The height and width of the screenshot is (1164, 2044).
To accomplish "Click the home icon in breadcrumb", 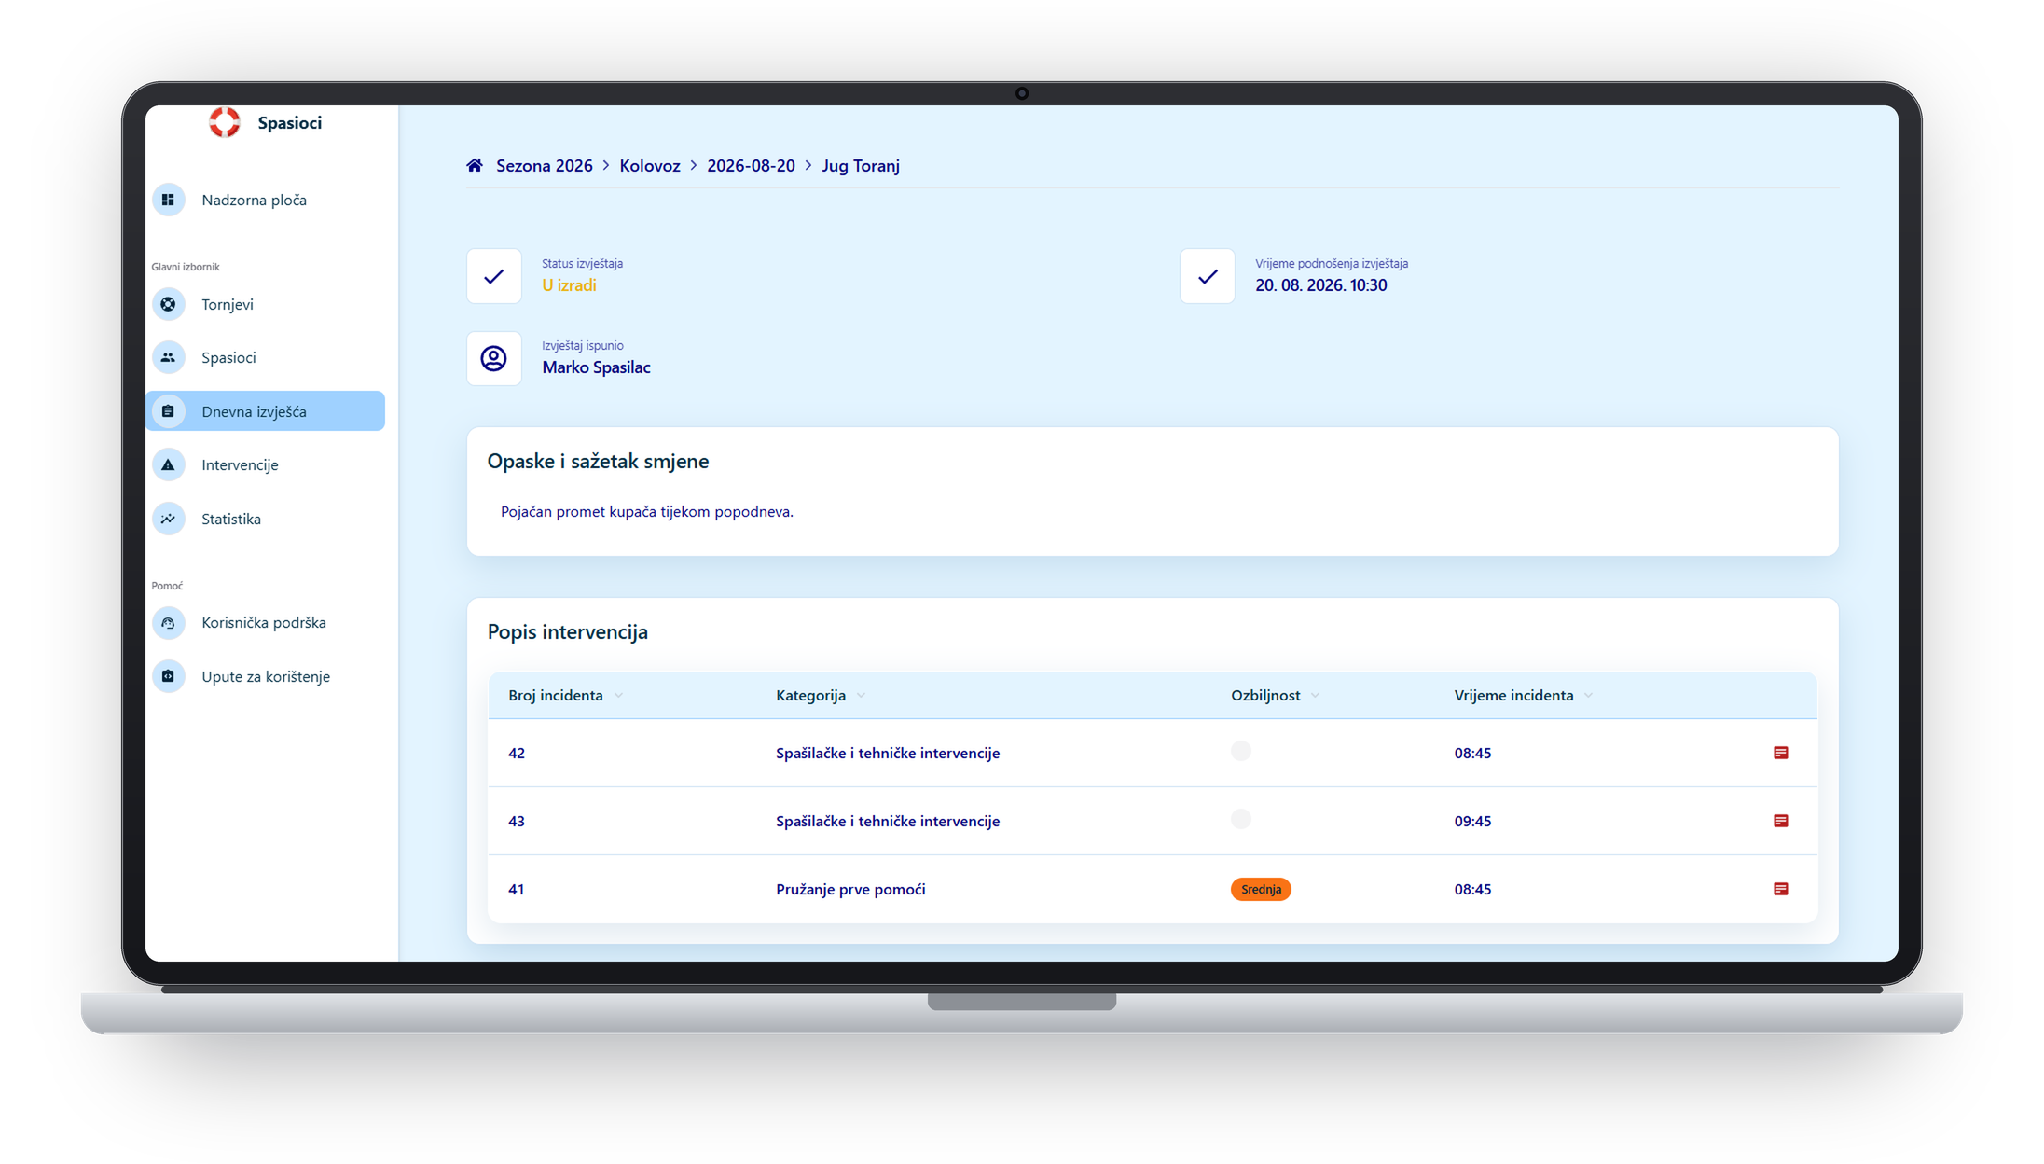I will [x=475, y=165].
